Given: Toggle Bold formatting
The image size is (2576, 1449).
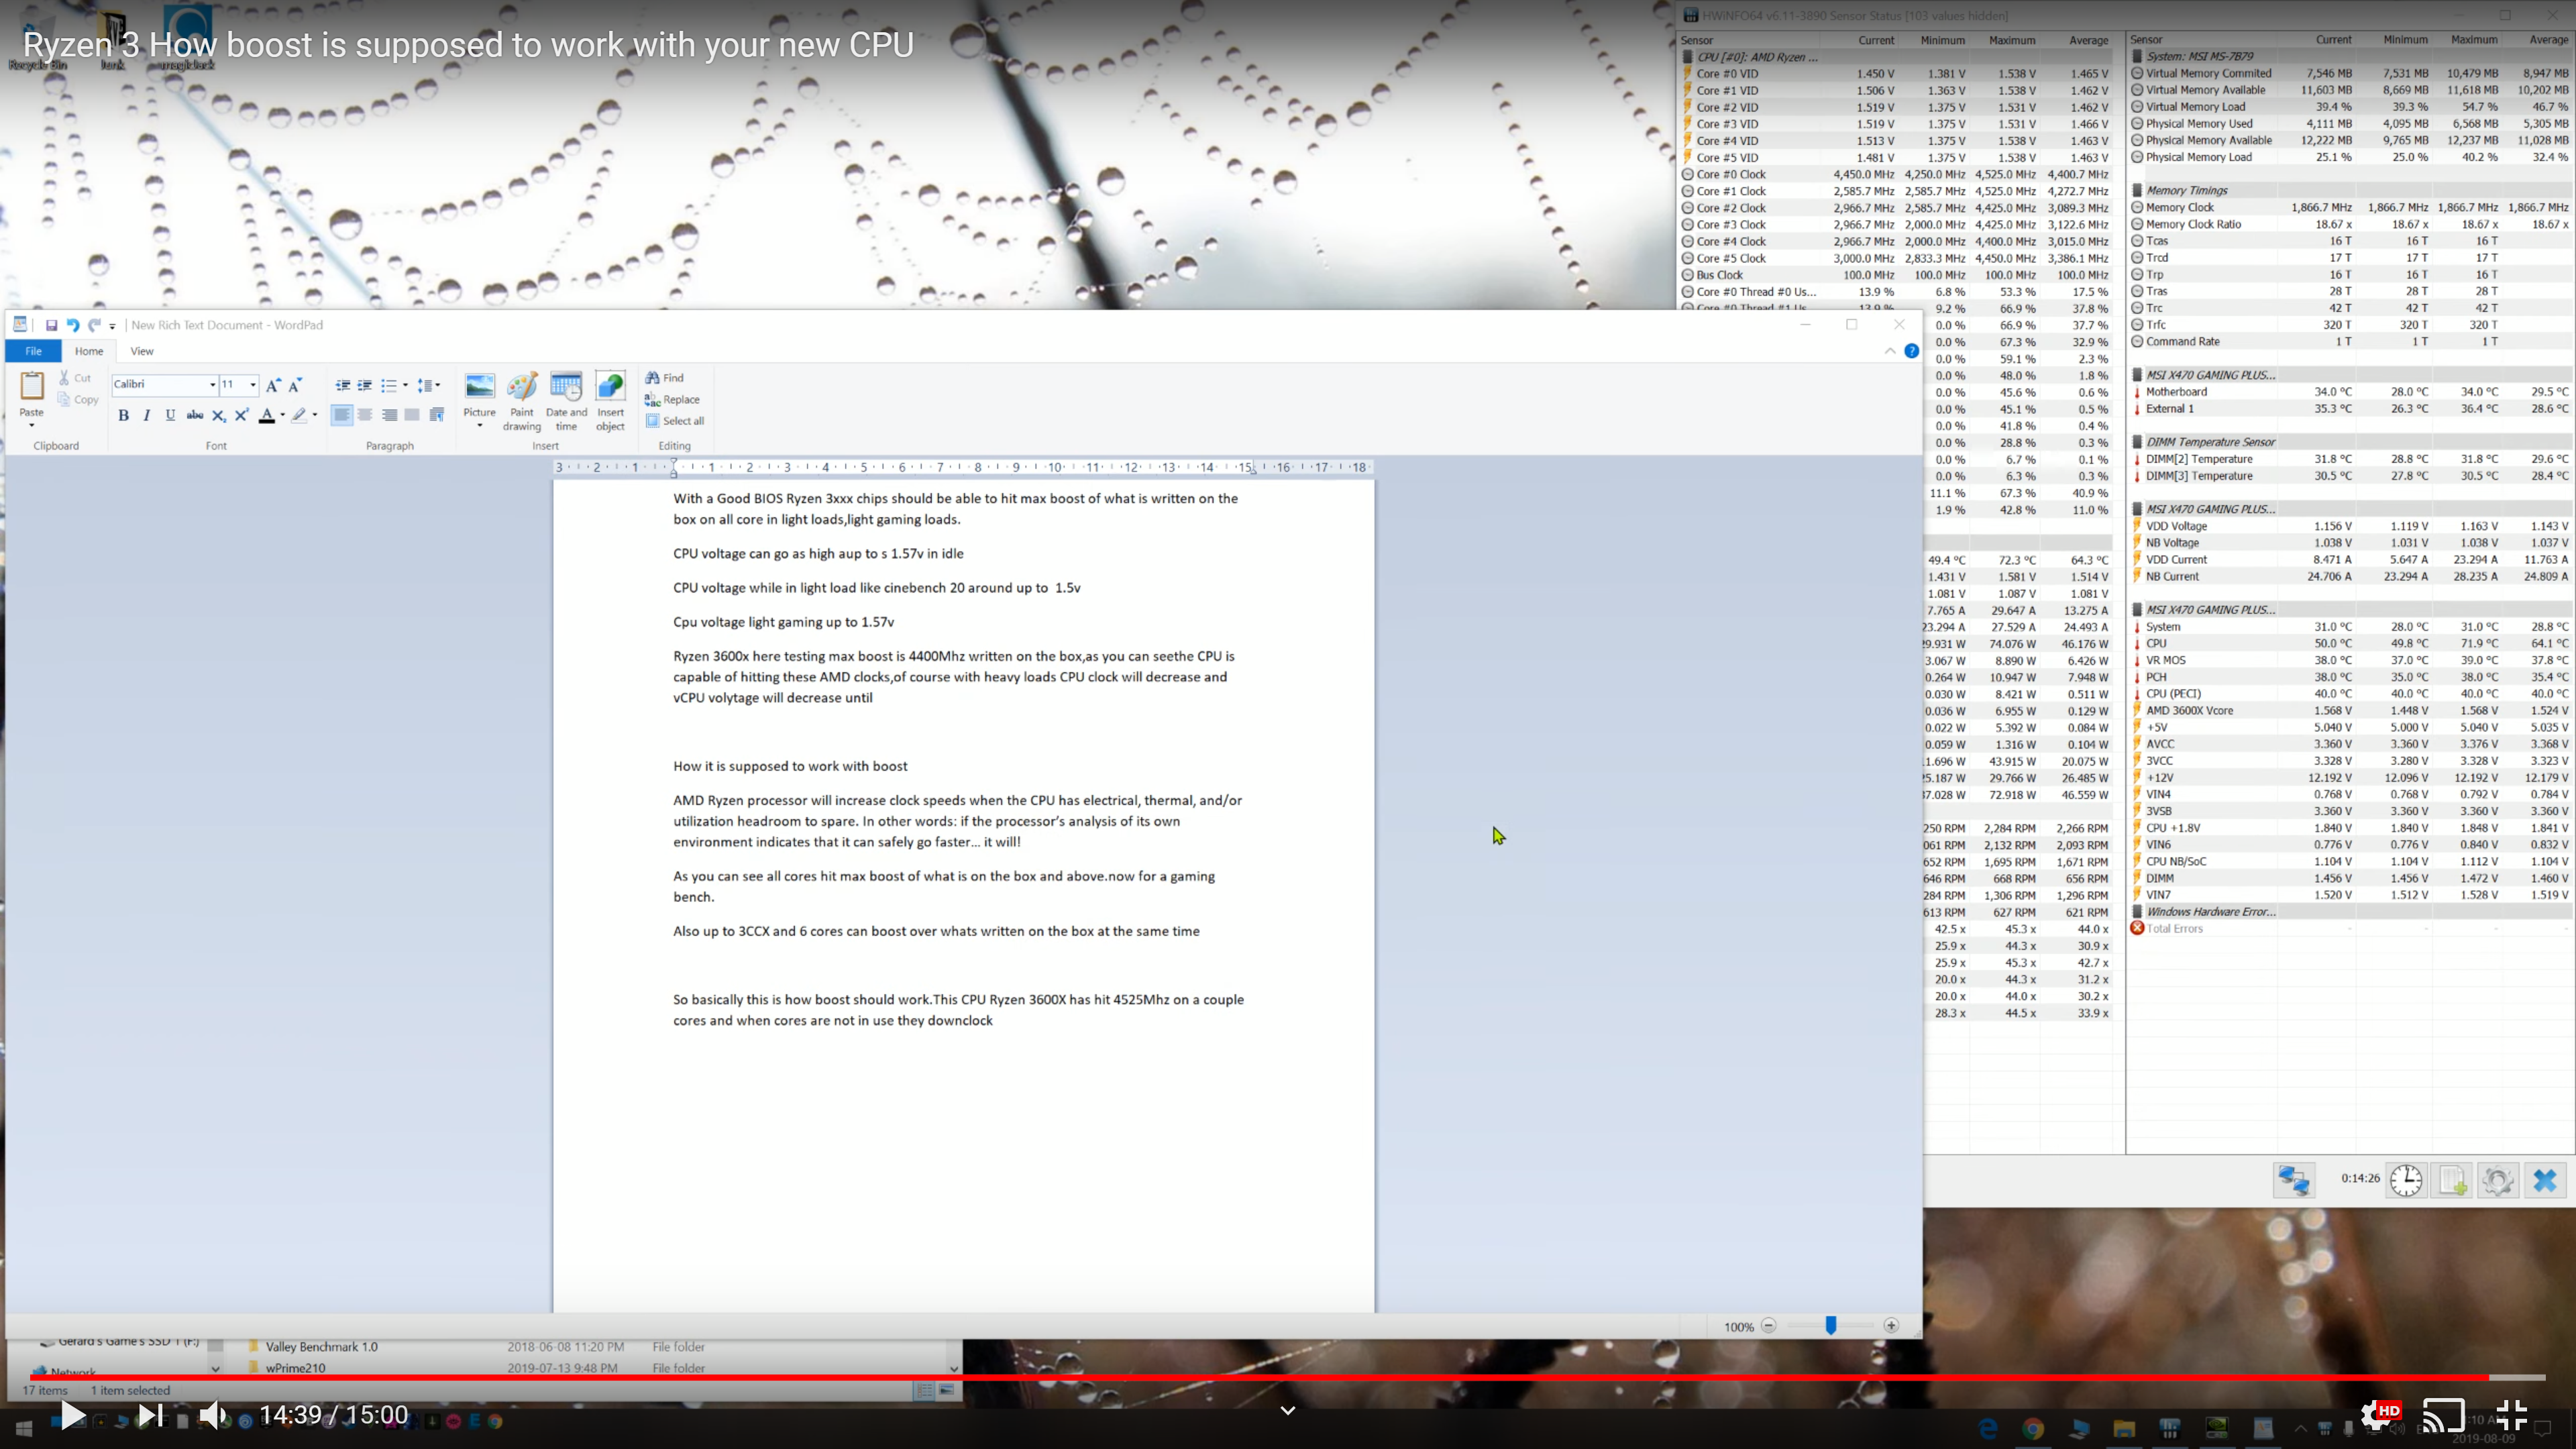Looking at the screenshot, I should click(124, 415).
